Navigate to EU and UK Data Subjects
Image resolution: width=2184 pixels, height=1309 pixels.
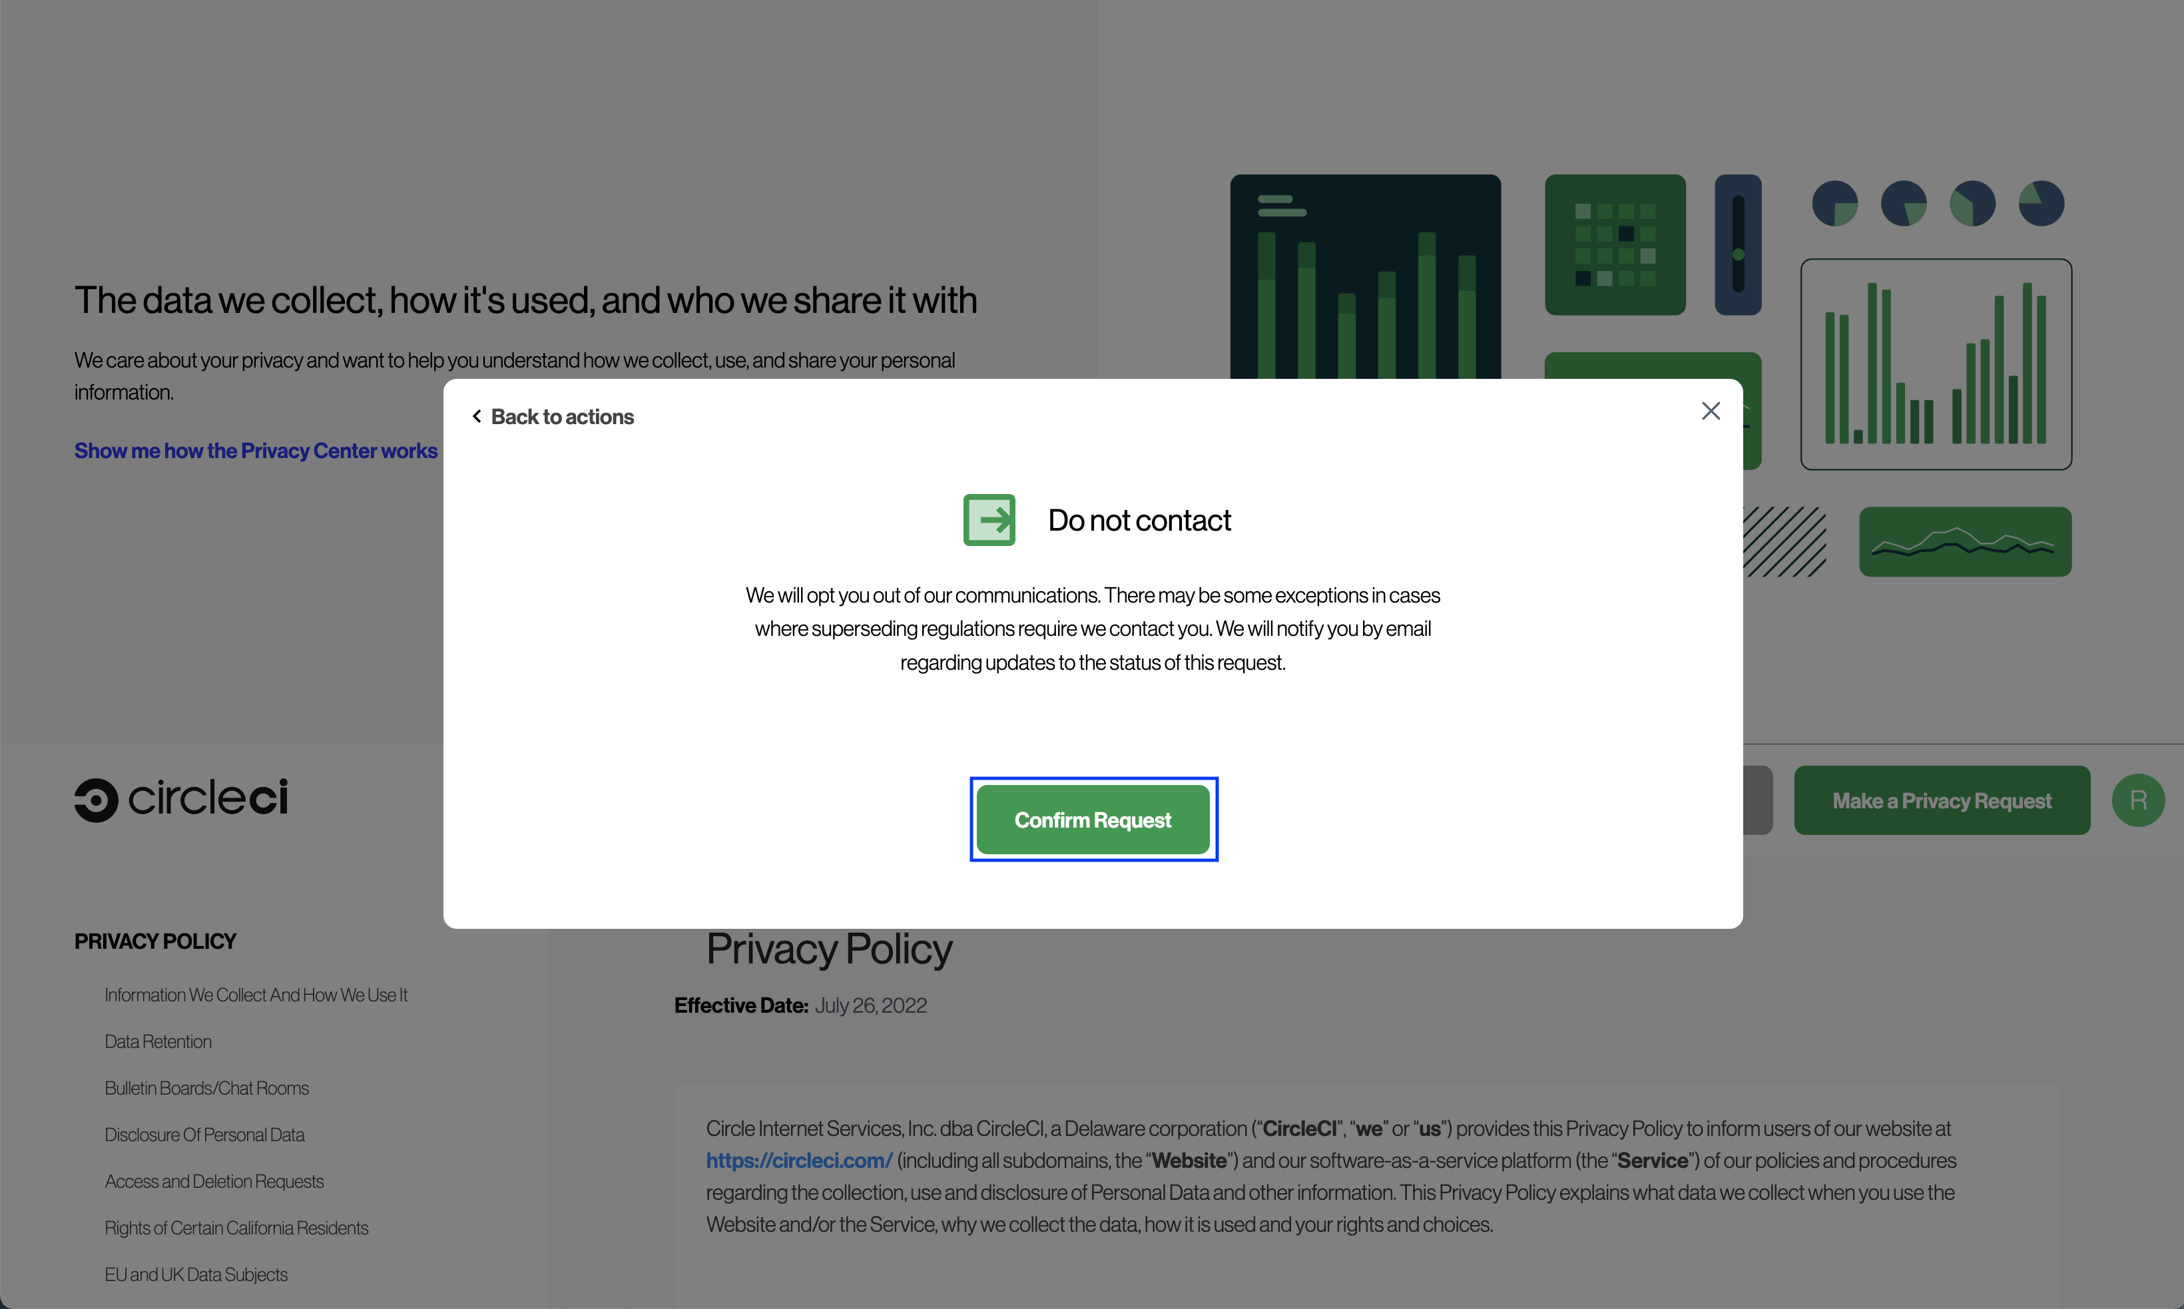click(x=196, y=1276)
